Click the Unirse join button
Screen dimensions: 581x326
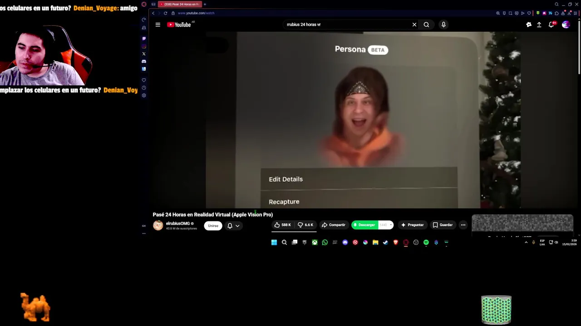213,225
